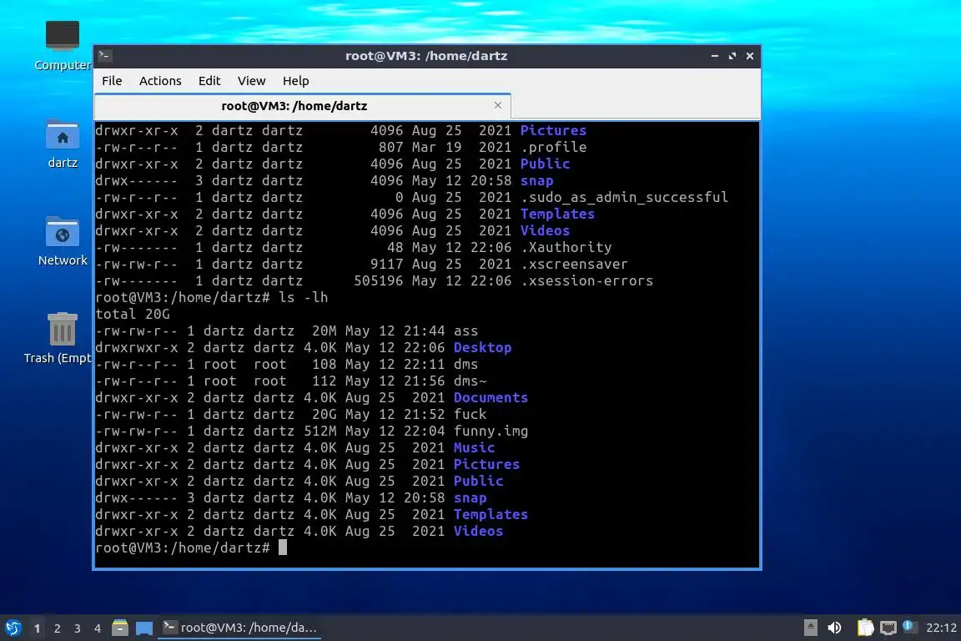Click the 'funny.img' file name
The width and height of the screenshot is (961, 641).
click(491, 432)
